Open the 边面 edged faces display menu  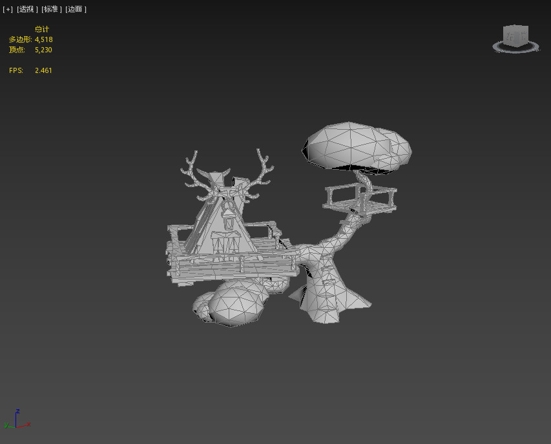pos(76,9)
